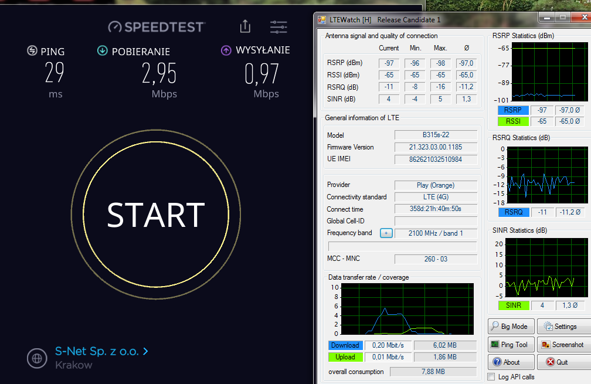Viewport: 591px width, 384px height.
Task: Click the green SINR legend swatch
Action: 514,305
